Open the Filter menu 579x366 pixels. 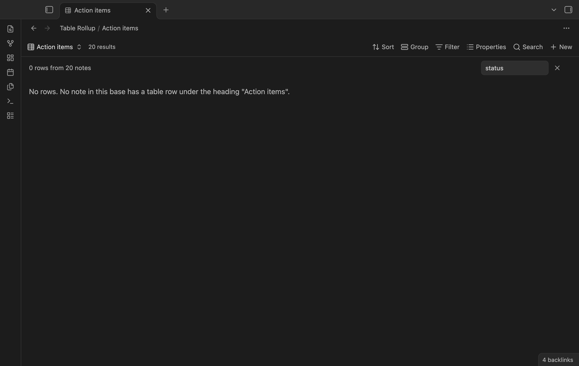click(447, 47)
